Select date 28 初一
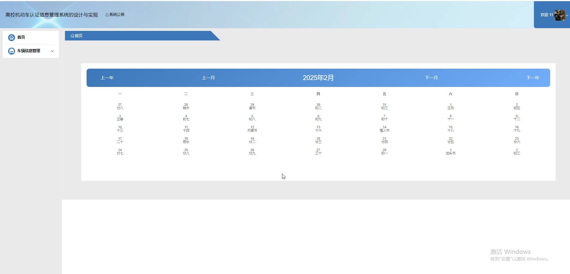Screen dimensions: 570x274 tap(385, 152)
